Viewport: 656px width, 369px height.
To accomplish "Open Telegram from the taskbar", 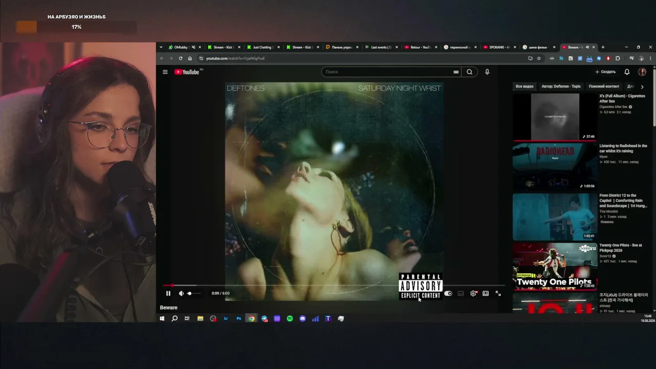I will [x=264, y=319].
